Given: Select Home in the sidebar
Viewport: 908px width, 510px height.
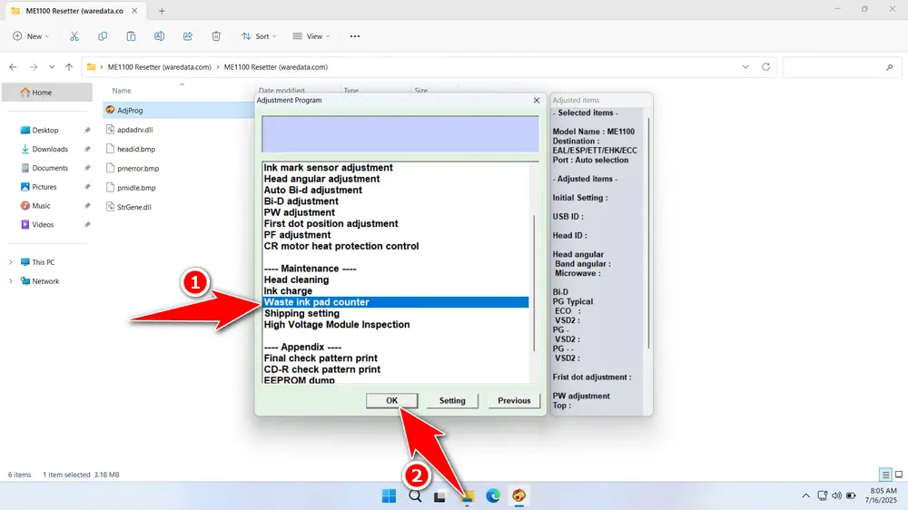Looking at the screenshot, I should tap(47, 92).
